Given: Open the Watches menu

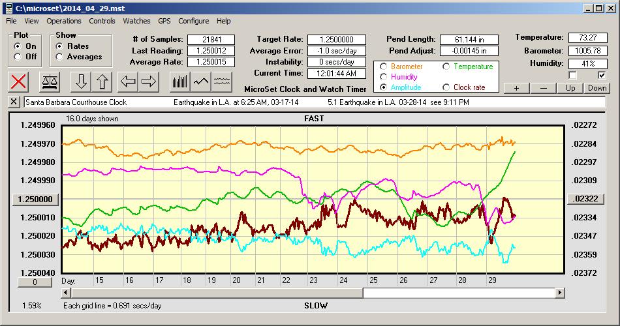Looking at the screenshot, I should pyautogui.click(x=136, y=21).
